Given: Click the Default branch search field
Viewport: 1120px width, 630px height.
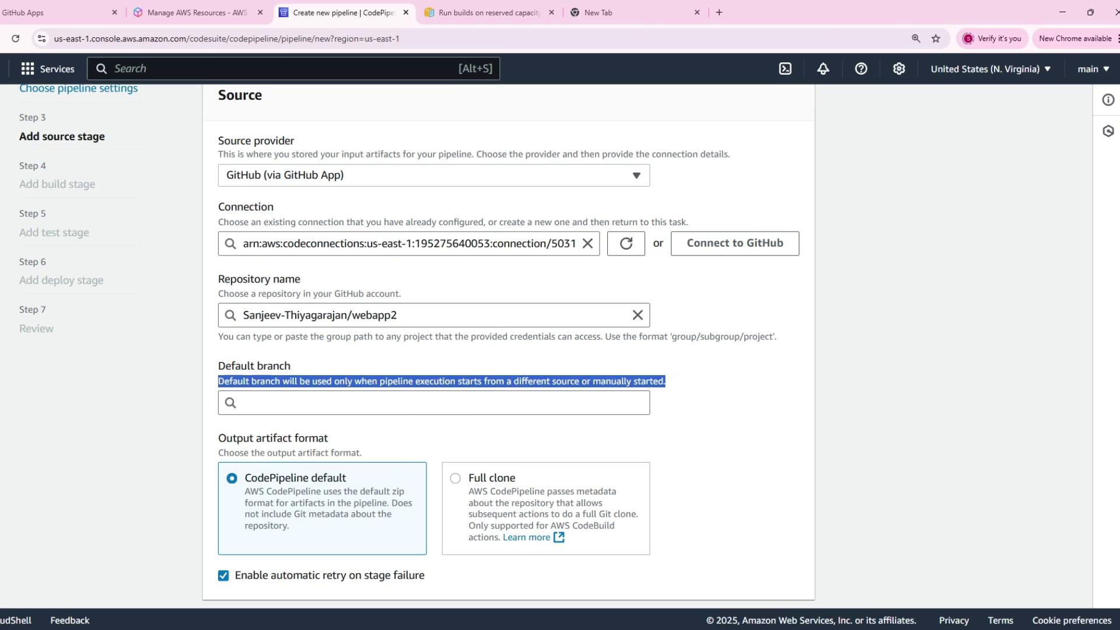Looking at the screenshot, I should [434, 402].
